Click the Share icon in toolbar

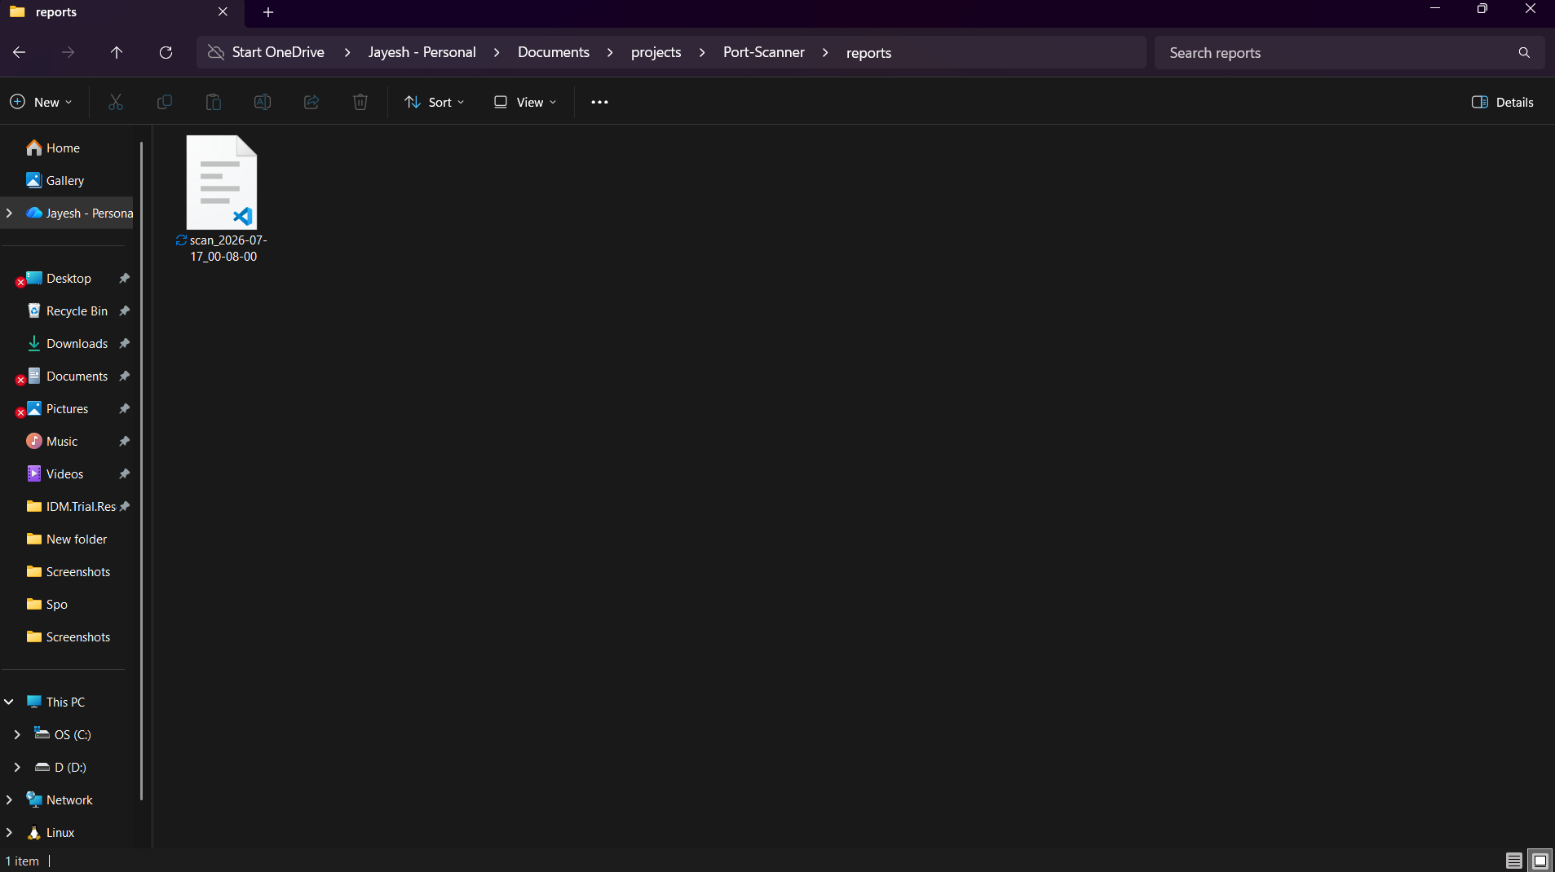tap(311, 102)
